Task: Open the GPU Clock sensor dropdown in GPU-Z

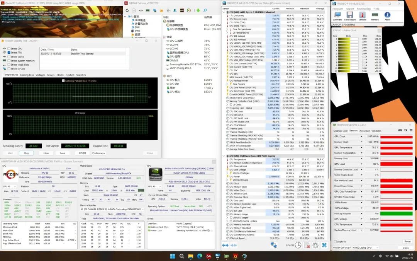Action: tap(361, 136)
